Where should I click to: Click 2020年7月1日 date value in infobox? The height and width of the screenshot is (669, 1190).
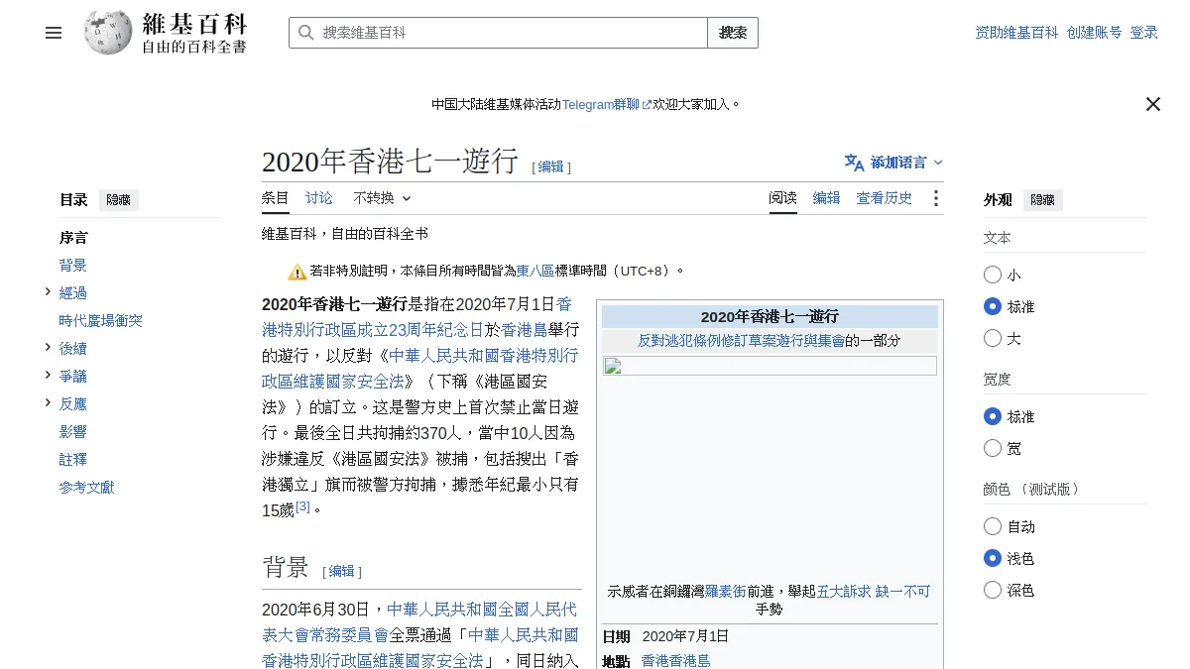(685, 636)
